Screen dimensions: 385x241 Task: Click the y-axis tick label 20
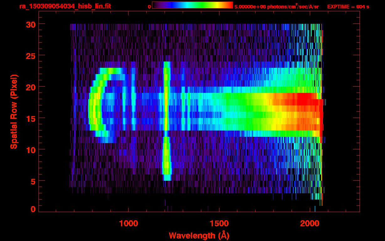tap(30, 87)
